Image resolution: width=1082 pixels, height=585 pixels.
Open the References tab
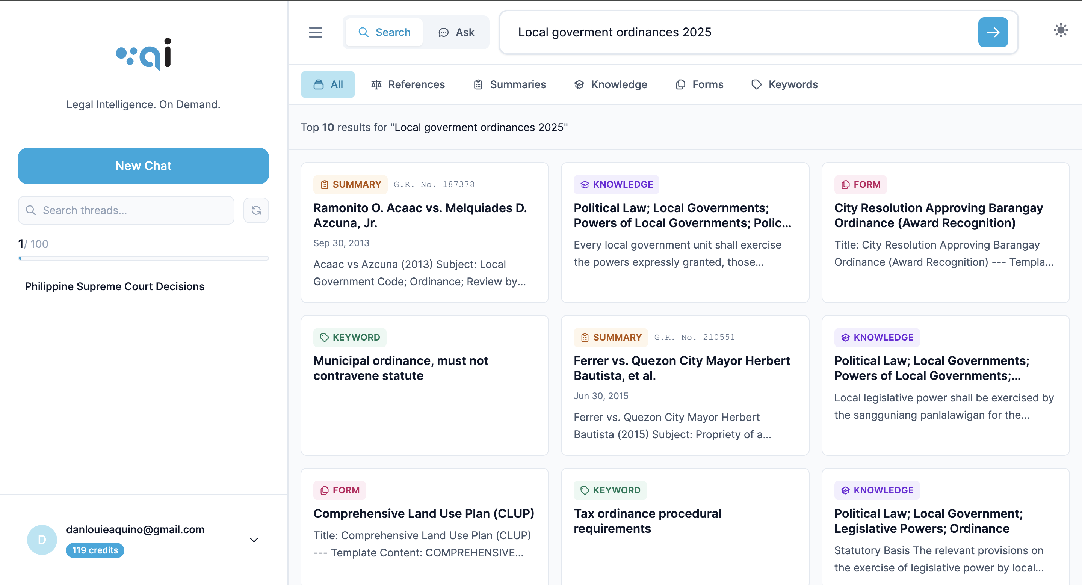pyautogui.click(x=407, y=84)
